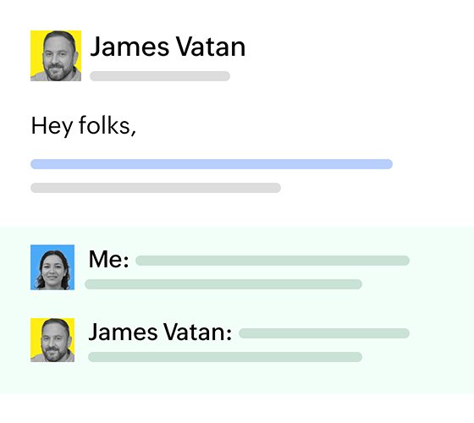Click the 'James Vatan:' comment author label
This screenshot has height=423, width=474.
coord(160,332)
